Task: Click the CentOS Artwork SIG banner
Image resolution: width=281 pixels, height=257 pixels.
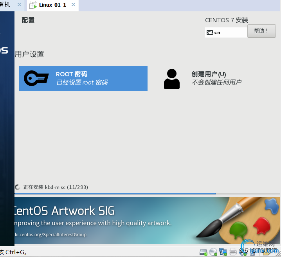Action: click(147, 220)
